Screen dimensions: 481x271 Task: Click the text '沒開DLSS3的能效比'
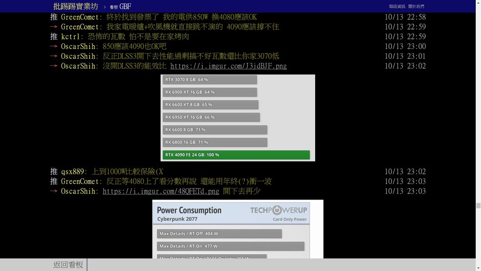134,66
